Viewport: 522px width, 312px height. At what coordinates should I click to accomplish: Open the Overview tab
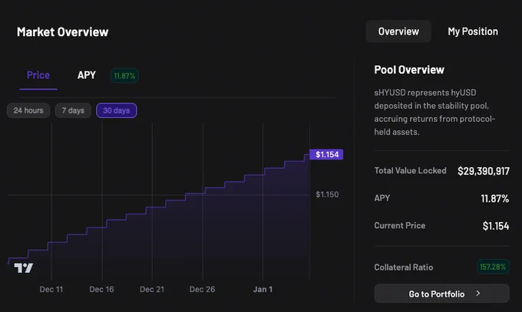tap(398, 31)
